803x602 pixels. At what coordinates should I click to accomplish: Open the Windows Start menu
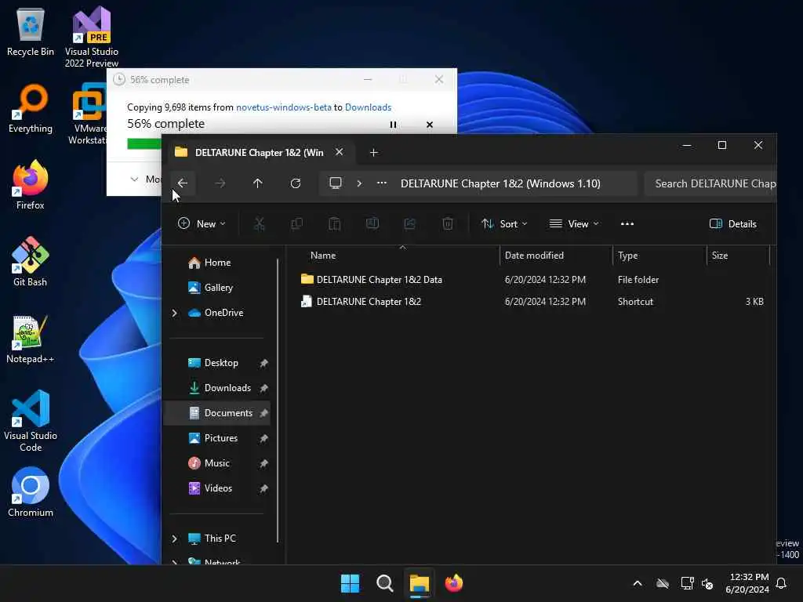pos(351,583)
